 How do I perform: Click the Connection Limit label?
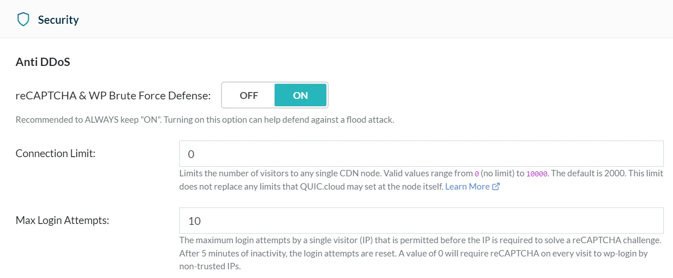pos(55,153)
